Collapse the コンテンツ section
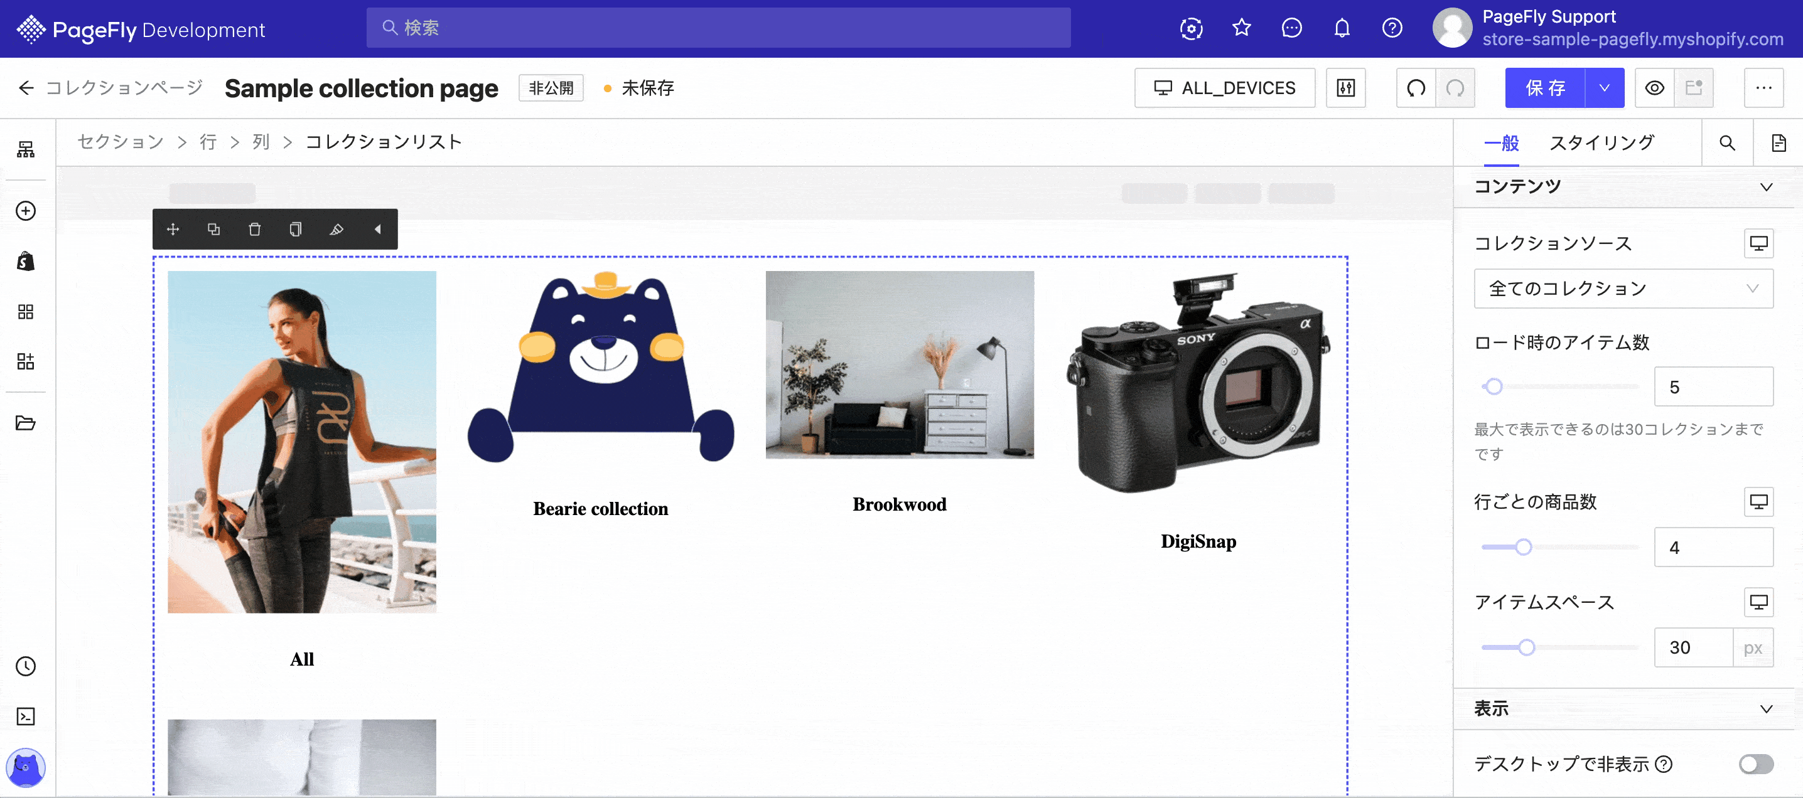Image resolution: width=1803 pixels, height=798 pixels. coord(1766,187)
